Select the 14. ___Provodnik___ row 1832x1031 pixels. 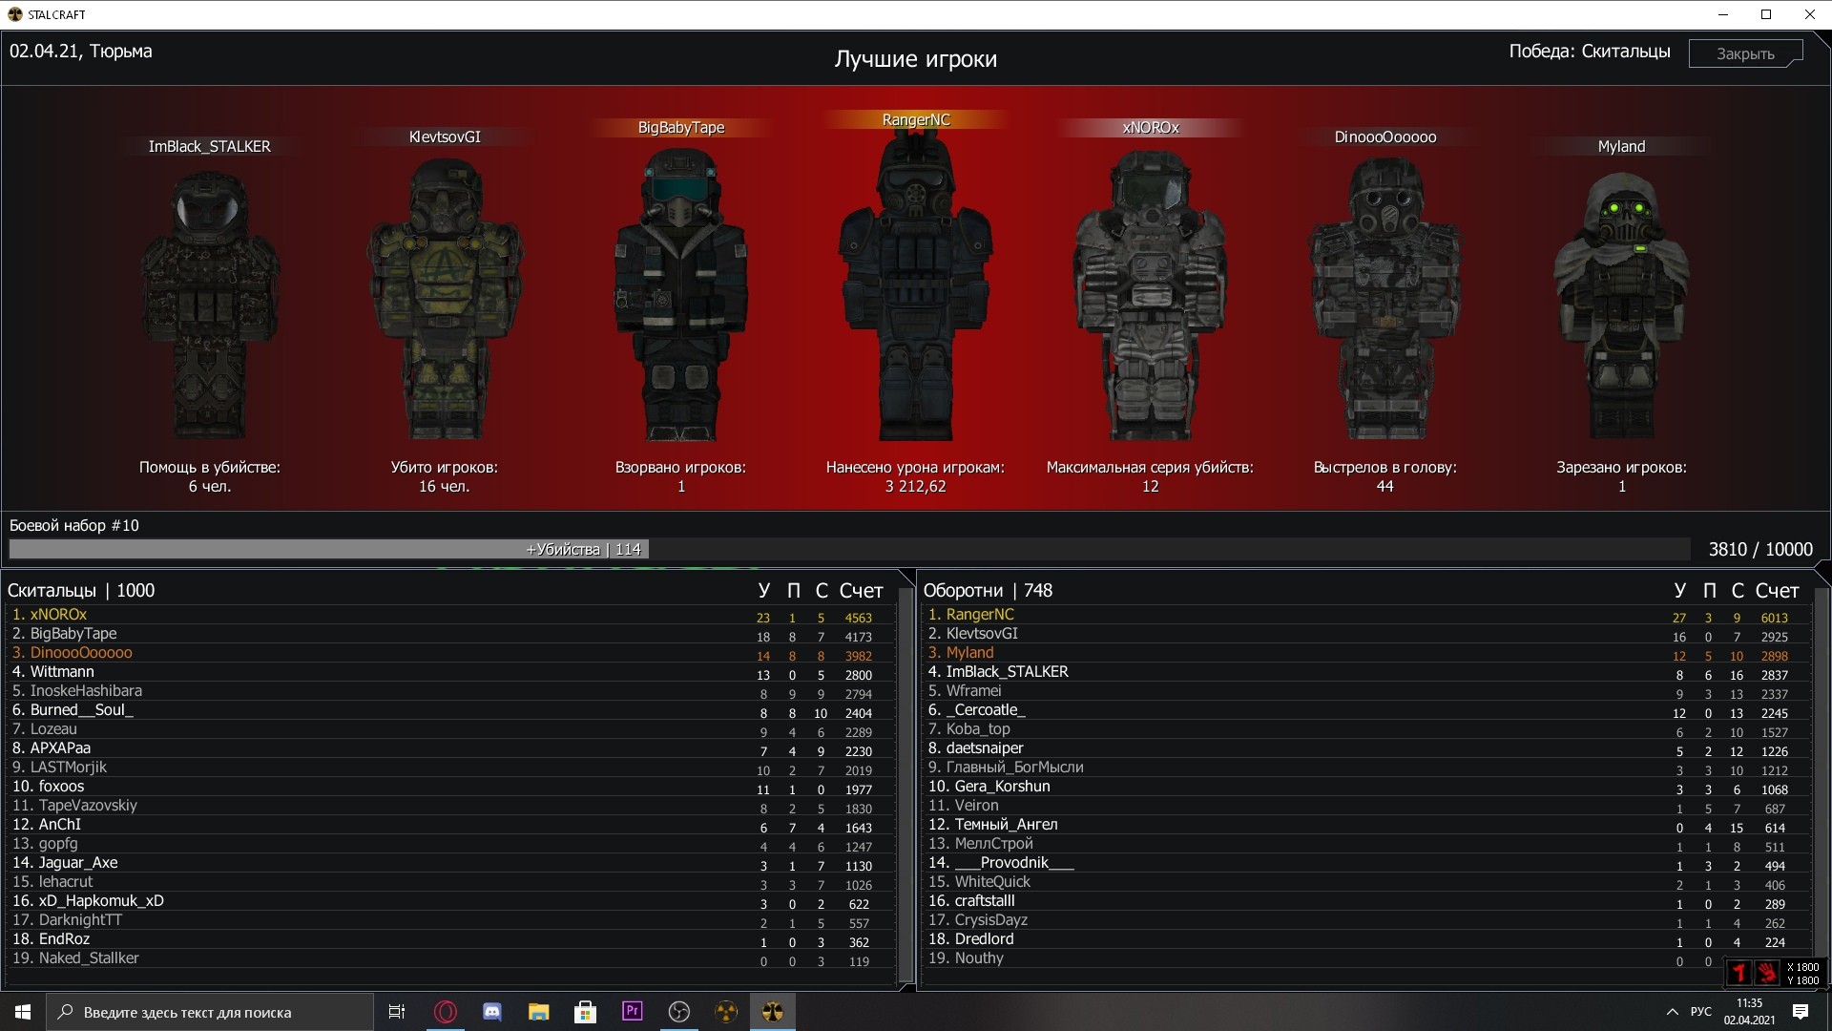tap(1366, 863)
